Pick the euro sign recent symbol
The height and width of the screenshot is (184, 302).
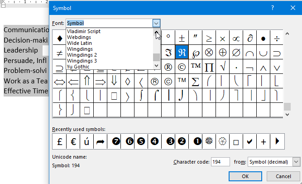click(x=73, y=141)
